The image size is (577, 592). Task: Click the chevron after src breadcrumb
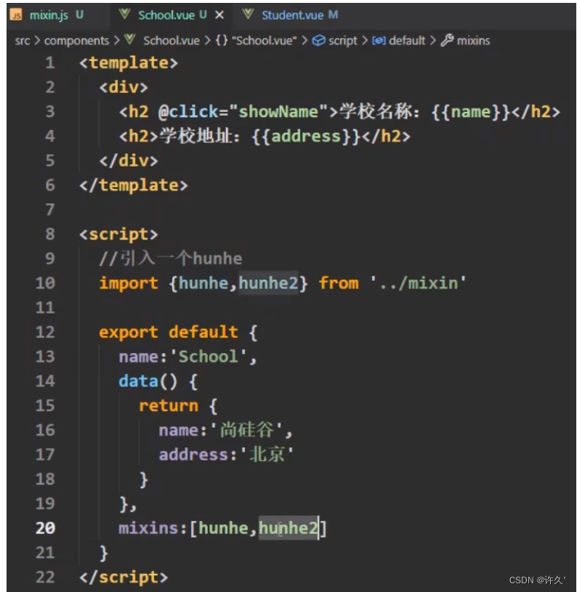click(x=37, y=41)
